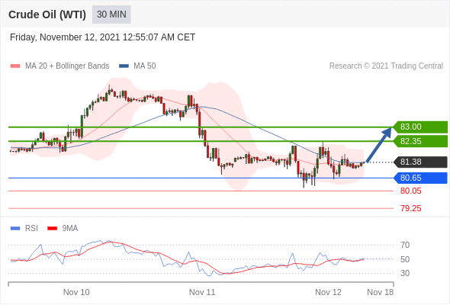Select the 9MA legend label
The image size is (450, 305).
click(x=70, y=229)
